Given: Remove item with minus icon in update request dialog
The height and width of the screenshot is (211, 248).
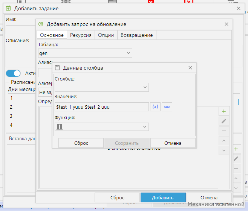Looking at the screenshot, I should point(224,131).
